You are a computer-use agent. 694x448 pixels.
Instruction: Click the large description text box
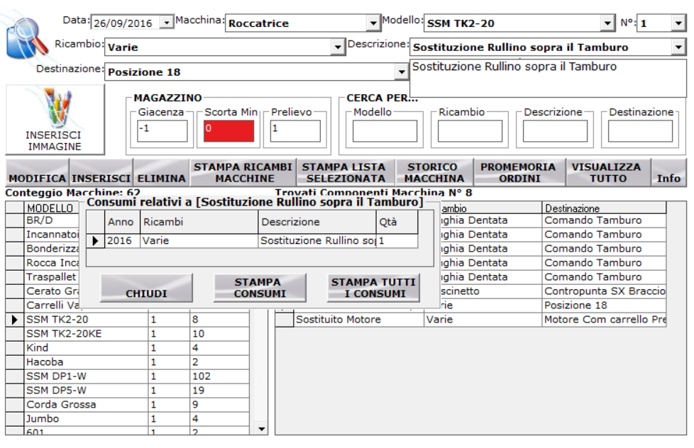pyautogui.click(x=548, y=78)
